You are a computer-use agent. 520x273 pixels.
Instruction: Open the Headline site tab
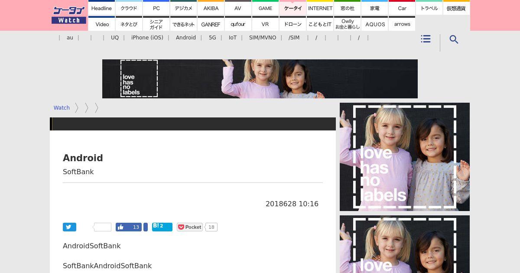pos(101,8)
